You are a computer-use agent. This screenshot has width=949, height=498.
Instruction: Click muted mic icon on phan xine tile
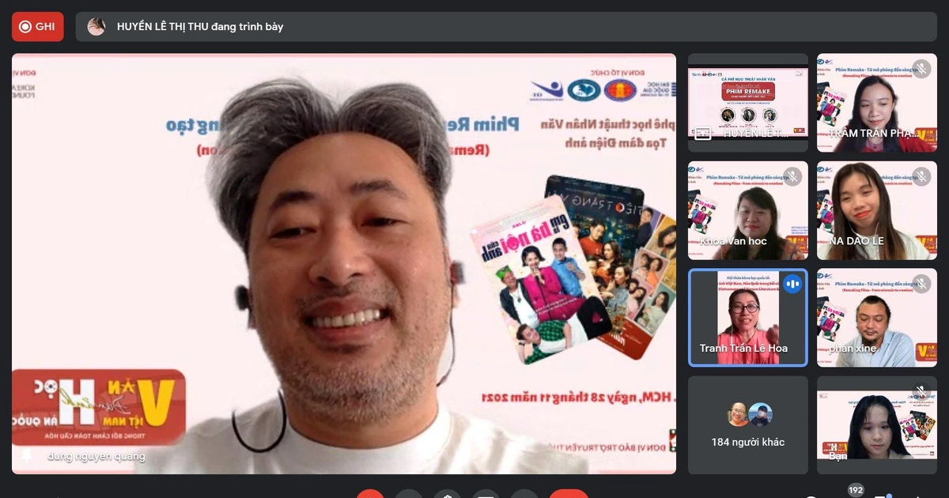921,284
